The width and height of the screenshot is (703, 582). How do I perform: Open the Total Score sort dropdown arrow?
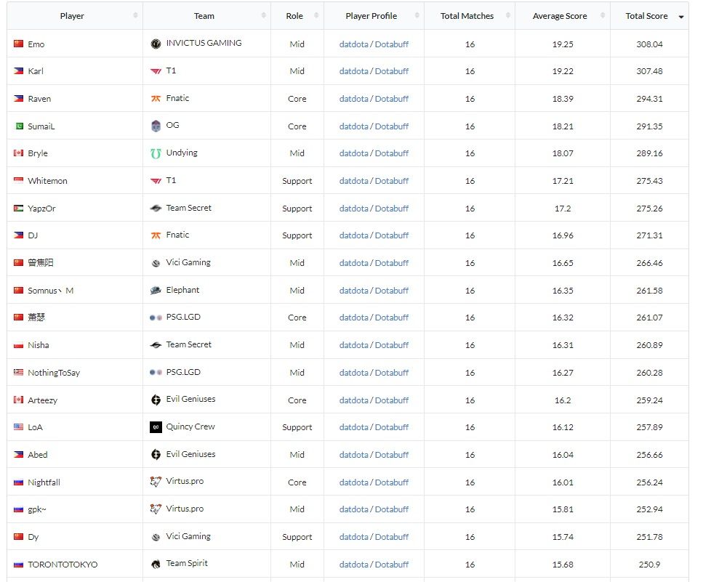683,17
